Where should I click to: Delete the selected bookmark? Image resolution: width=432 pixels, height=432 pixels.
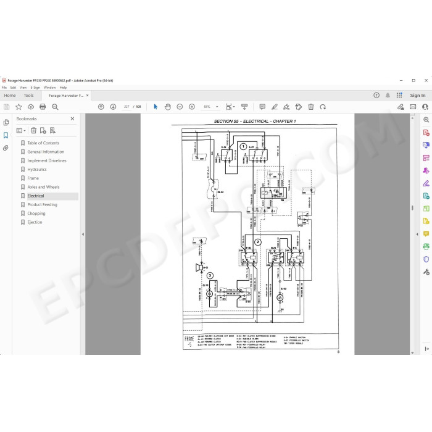click(x=33, y=131)
